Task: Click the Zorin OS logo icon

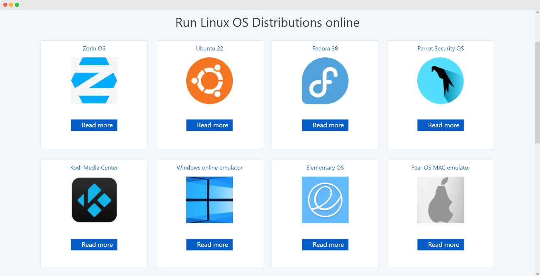Action: [x=94, y=81]
